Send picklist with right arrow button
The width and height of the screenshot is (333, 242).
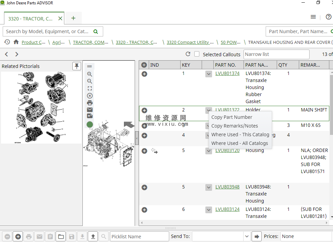pos(257,237)
